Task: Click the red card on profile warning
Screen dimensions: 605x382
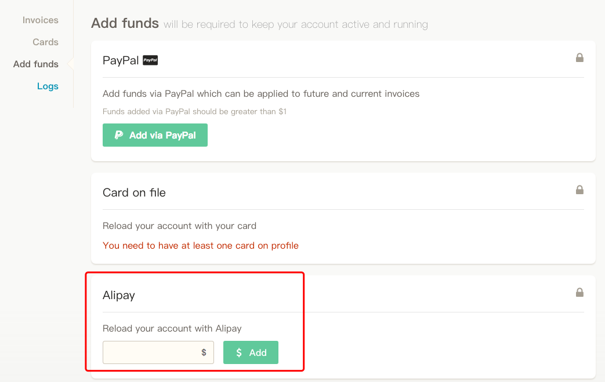Action: [x=201, y=246]
